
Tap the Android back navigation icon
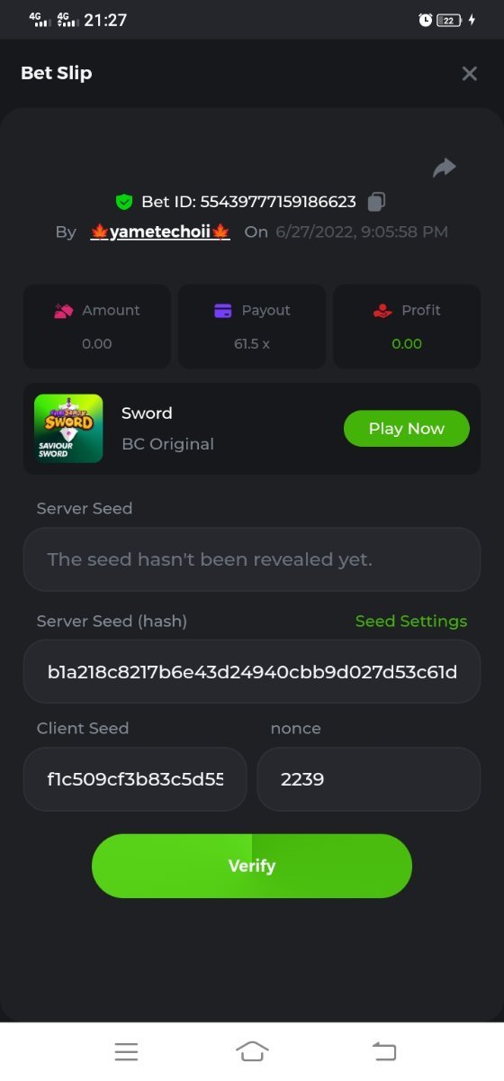tap(384, 1051)
